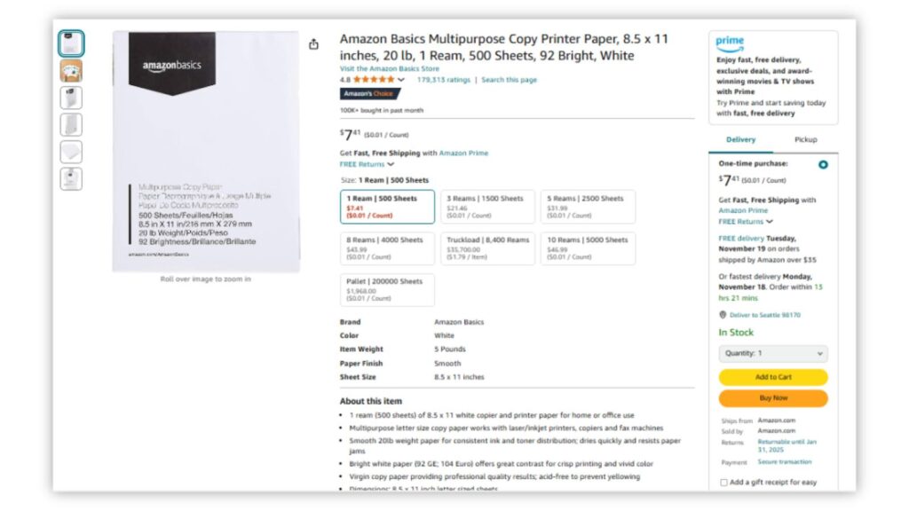Viewport: 909px width, 511px height.
Task: Click the share icon beside product image
Action: tap(313, 44)
